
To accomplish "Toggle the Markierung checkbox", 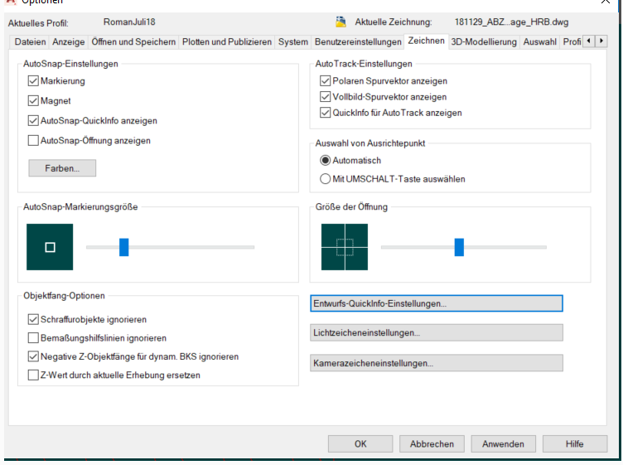I will point(33,81).
